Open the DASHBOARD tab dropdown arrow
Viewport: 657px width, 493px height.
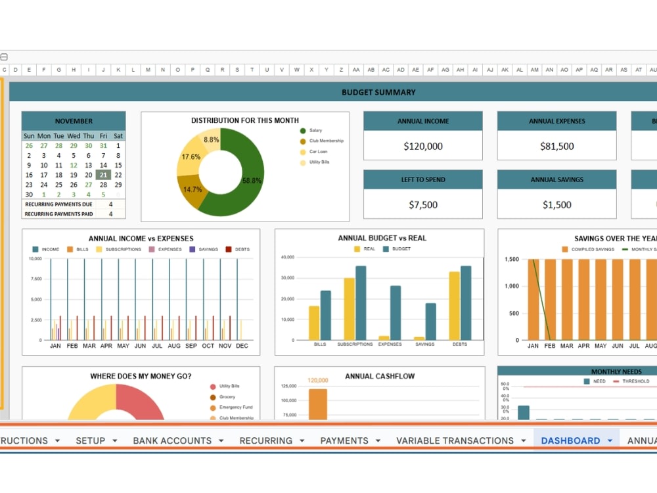point(610,440)
